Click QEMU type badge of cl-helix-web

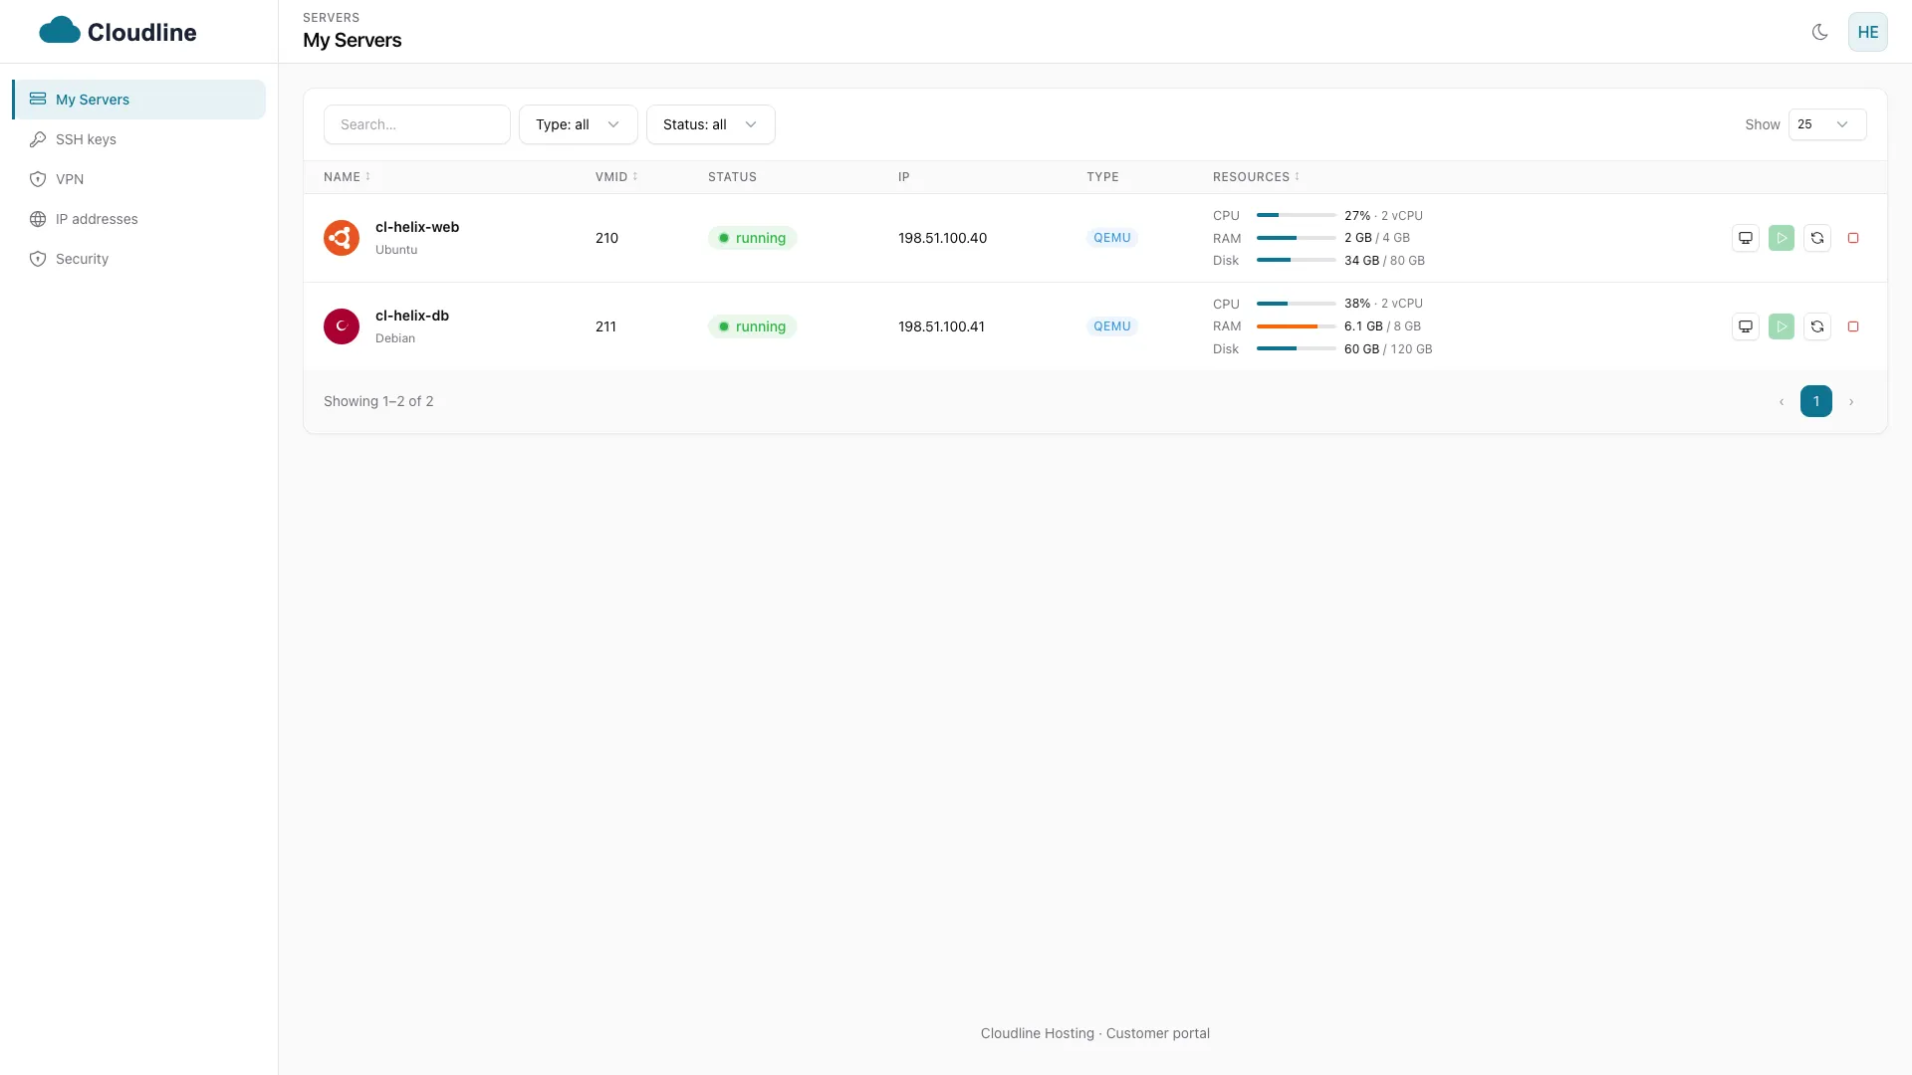tap(1112, 238)
